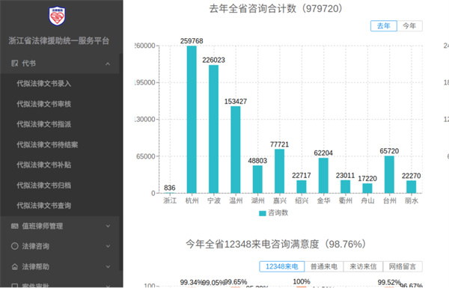Click the legal aid platform heart logo
449x288 pixels.
[x=57, y=16]
